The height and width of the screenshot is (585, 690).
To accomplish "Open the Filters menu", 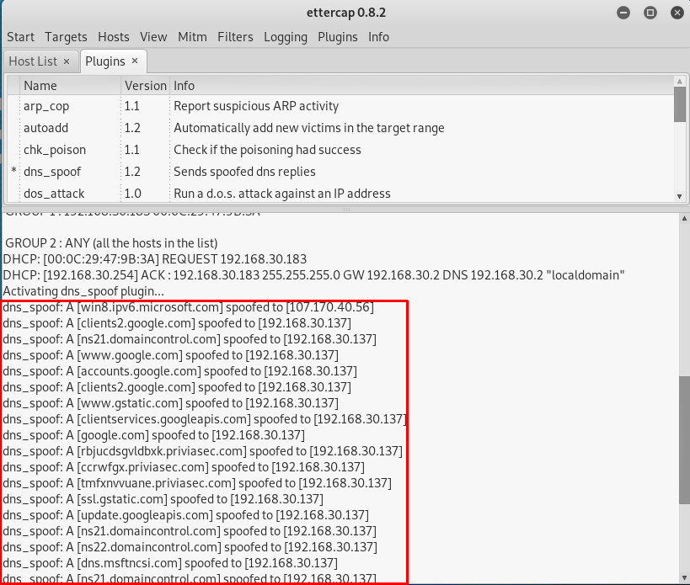I will coord(235,37).
